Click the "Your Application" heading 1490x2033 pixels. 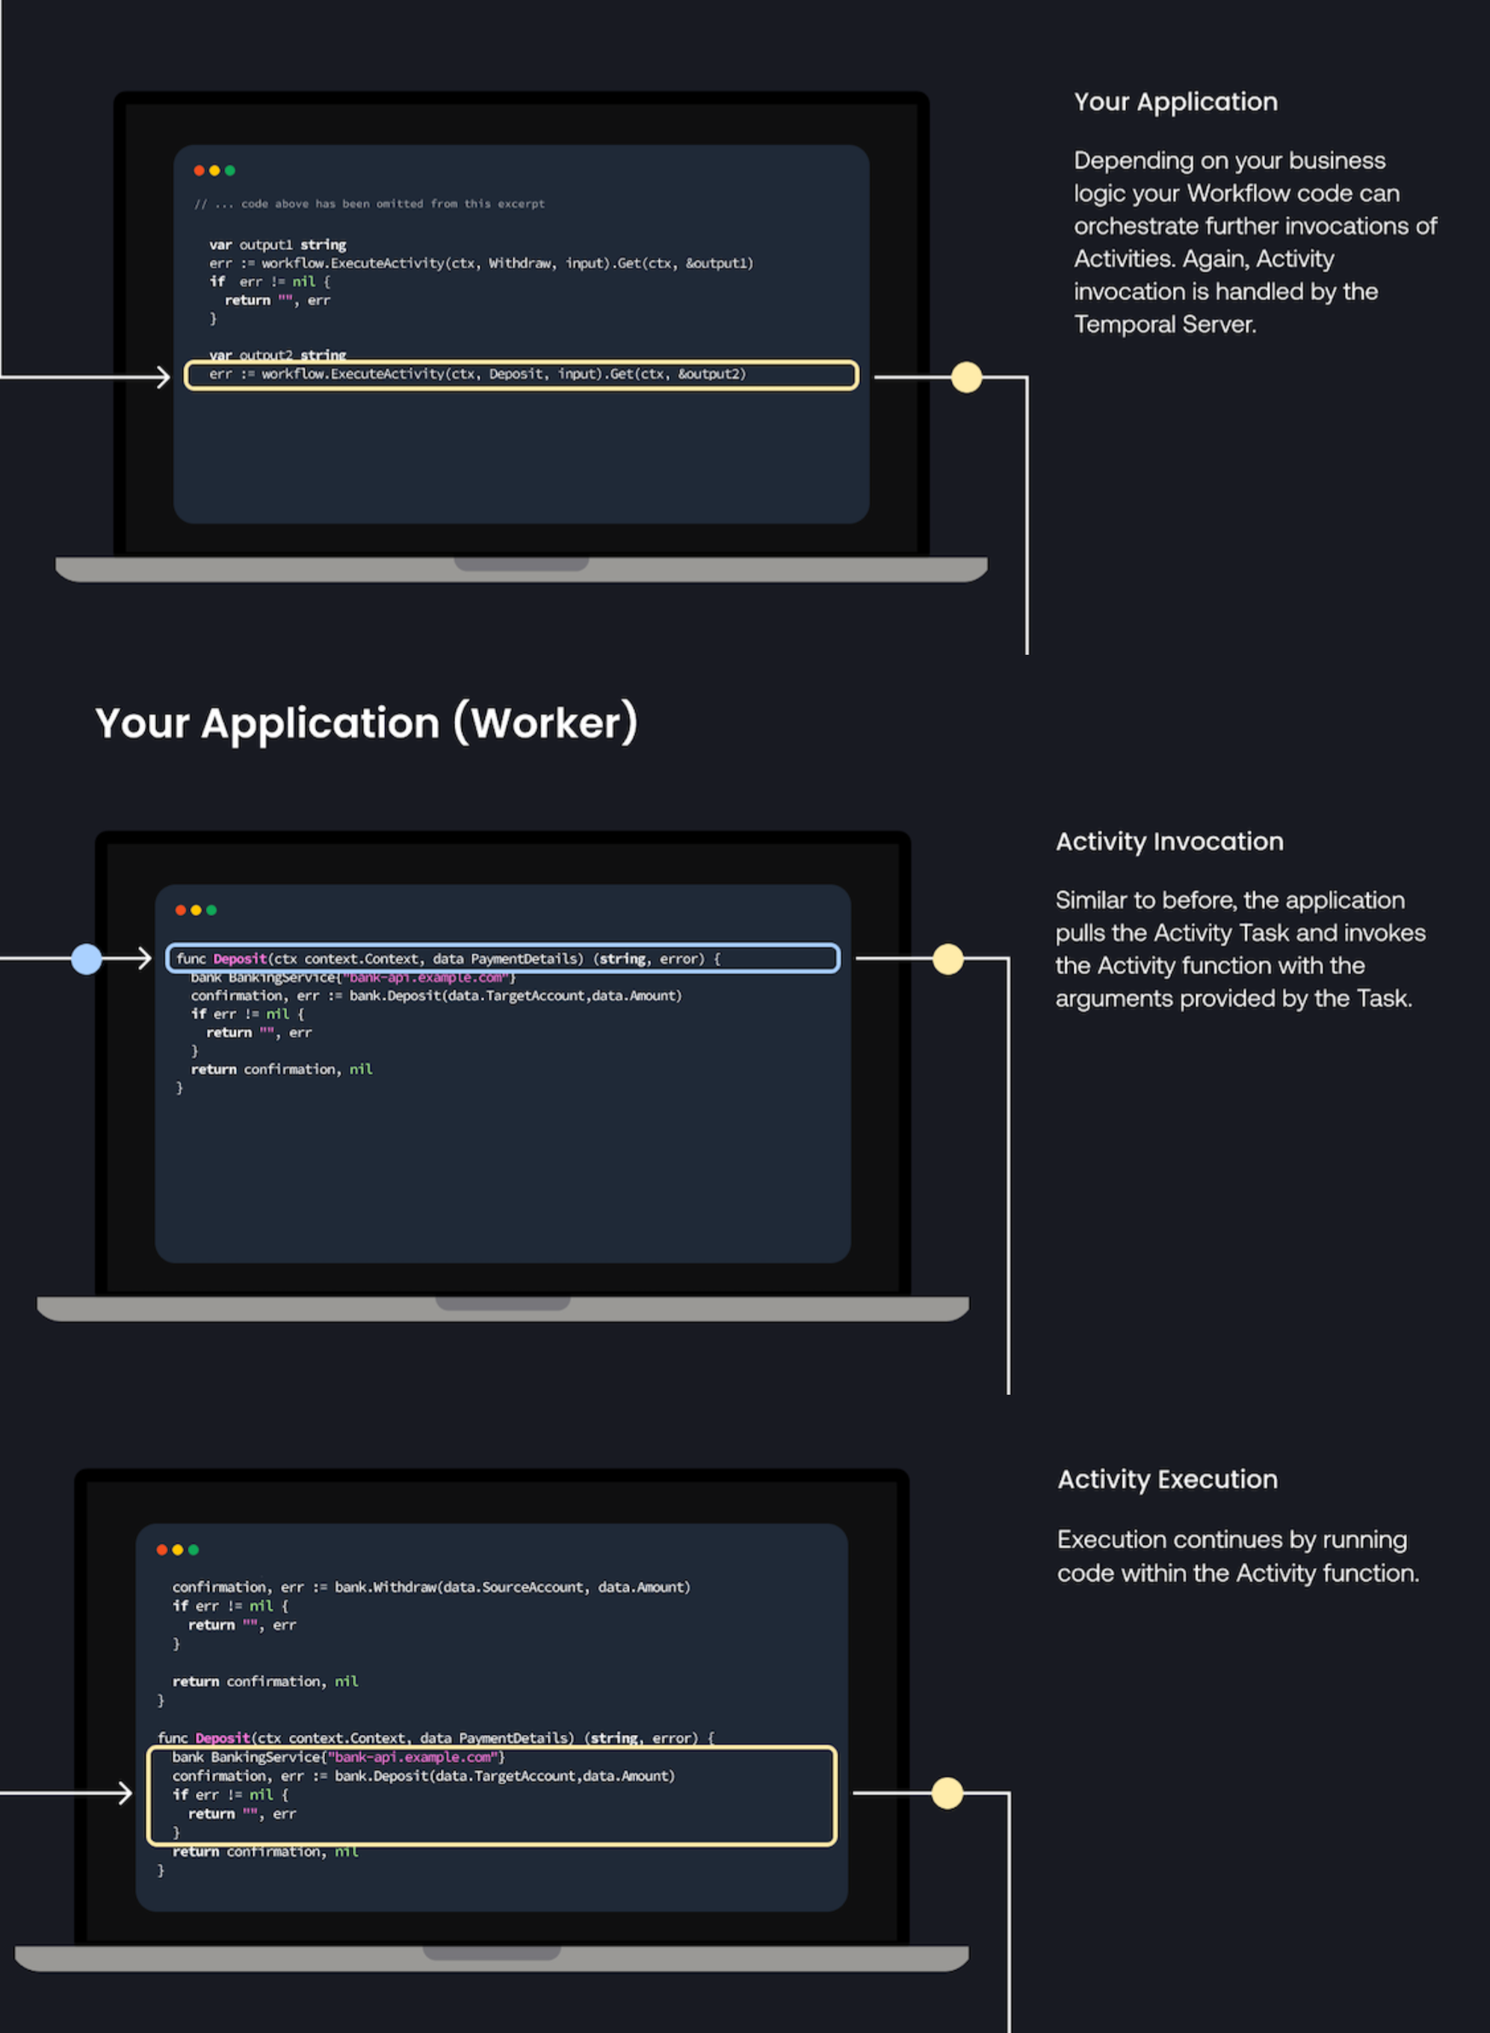coord(1175,102)
